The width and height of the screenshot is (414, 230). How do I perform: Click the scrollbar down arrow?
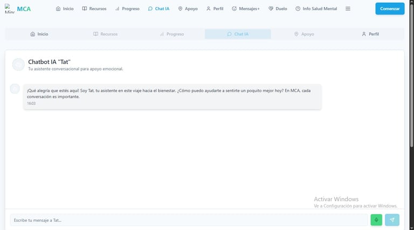pyautogui.click(x=412, y=228)
